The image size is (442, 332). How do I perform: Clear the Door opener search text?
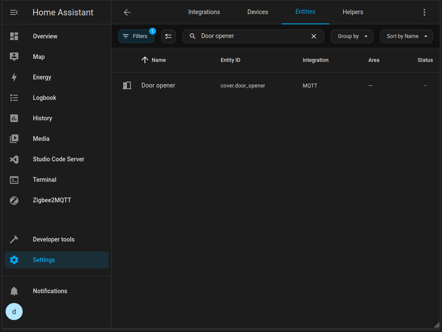point(313,36)
